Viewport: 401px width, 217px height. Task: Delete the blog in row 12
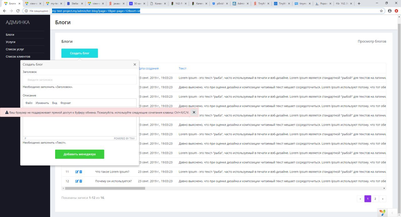click(x=81, y=181)
